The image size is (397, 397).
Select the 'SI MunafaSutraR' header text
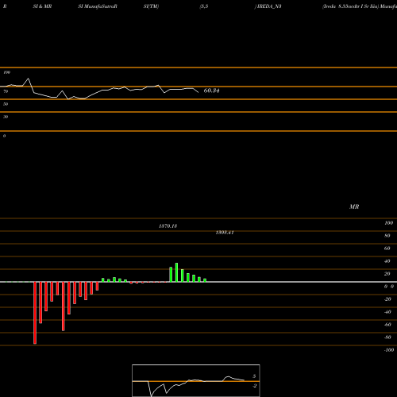pos(98,6)
